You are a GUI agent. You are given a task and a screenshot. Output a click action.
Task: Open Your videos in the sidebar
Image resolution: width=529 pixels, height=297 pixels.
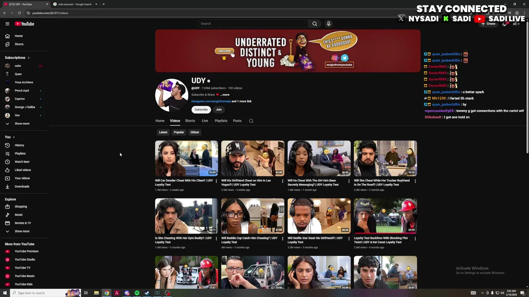(x=24, y=178)
